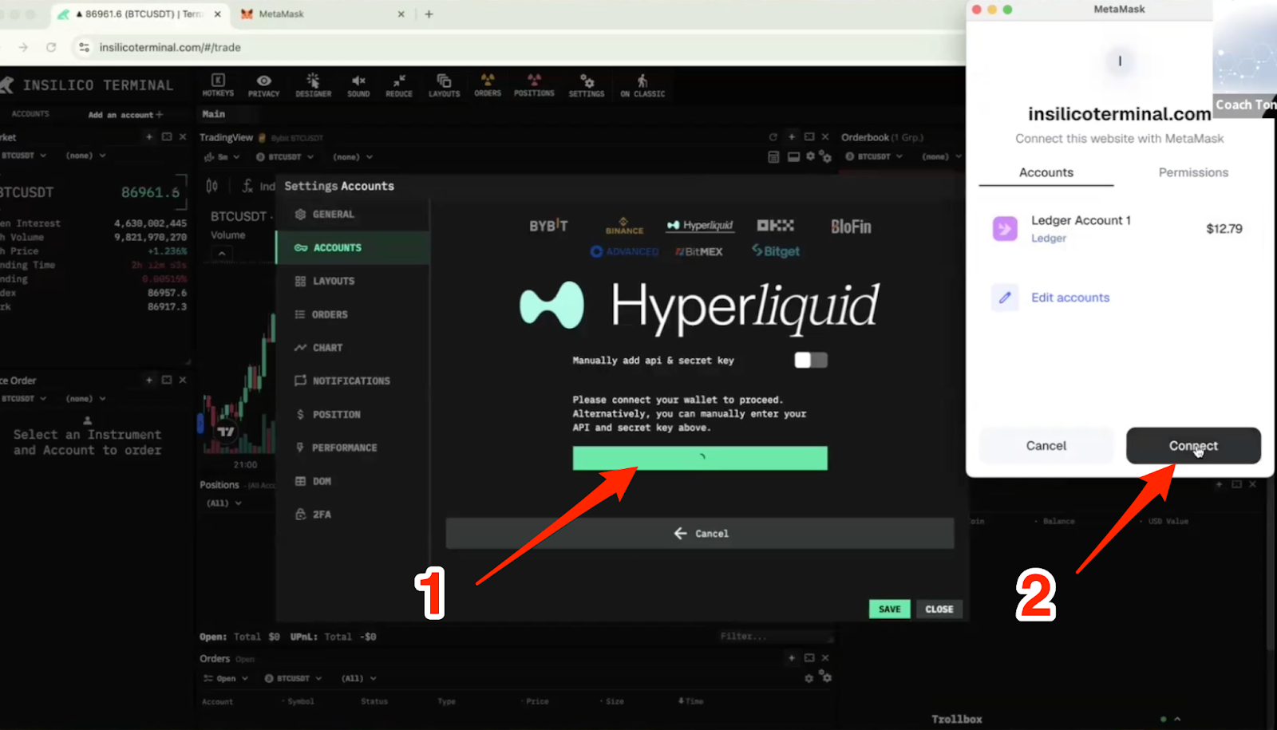Open the Hotkeys toolbar icon
The width and height of the screenshot is (1277, 730).
[x=218, y=85]
